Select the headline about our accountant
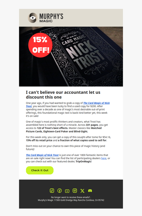 [63, 94]
